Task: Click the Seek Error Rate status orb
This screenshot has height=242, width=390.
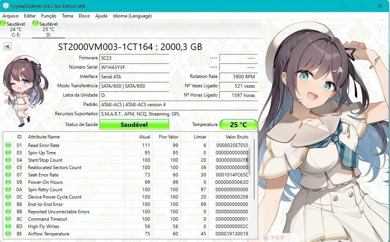Action: click(8, 175)
